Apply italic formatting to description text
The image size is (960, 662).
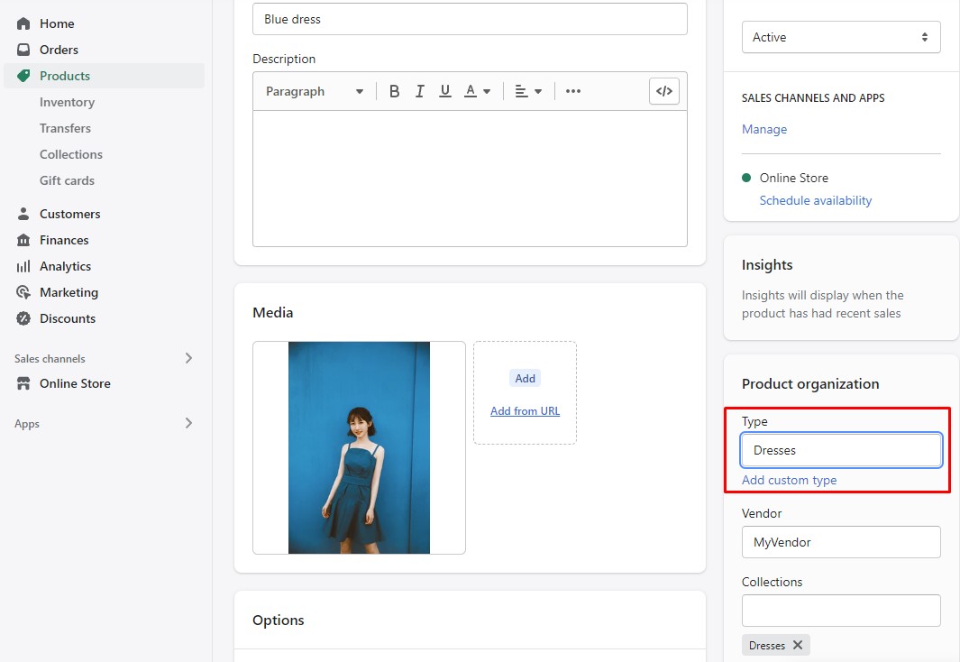point(419,90)
